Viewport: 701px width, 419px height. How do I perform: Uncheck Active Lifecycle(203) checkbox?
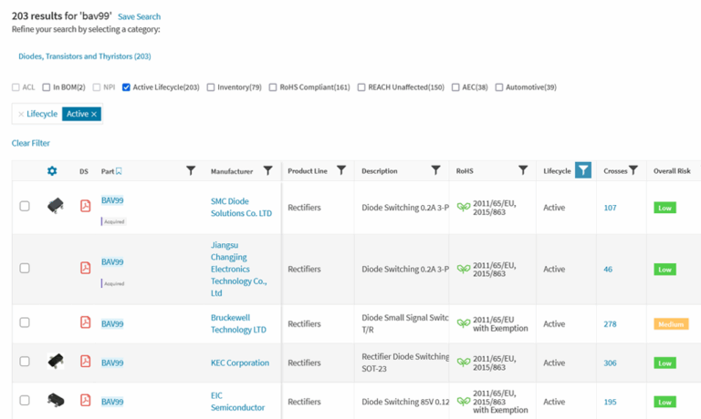pos(126,87)
